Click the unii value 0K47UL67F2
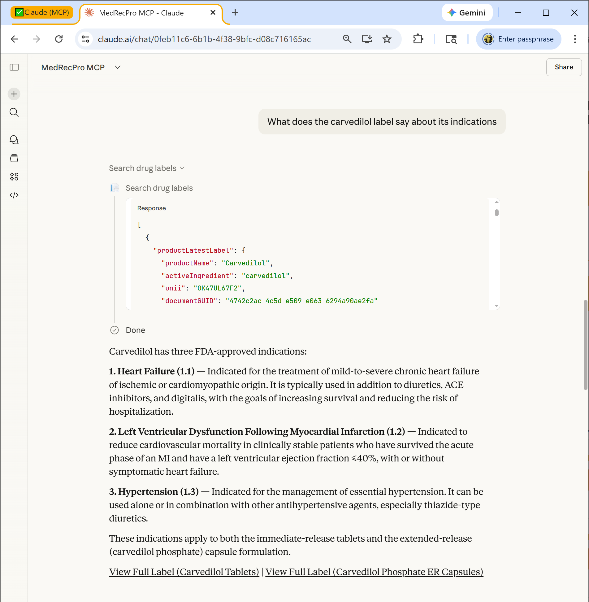 [218, 288]
